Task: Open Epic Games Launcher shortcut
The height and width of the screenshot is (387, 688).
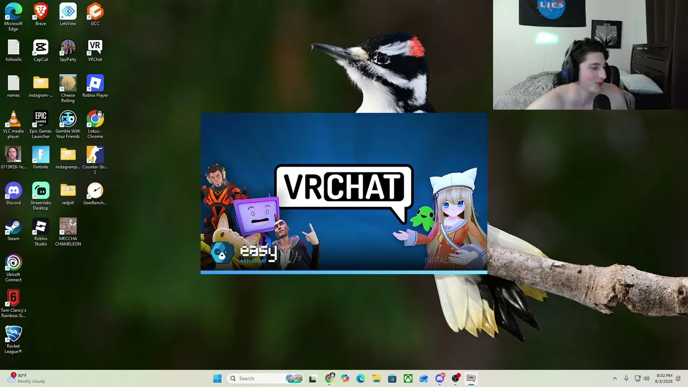Action: click(41, 125)
